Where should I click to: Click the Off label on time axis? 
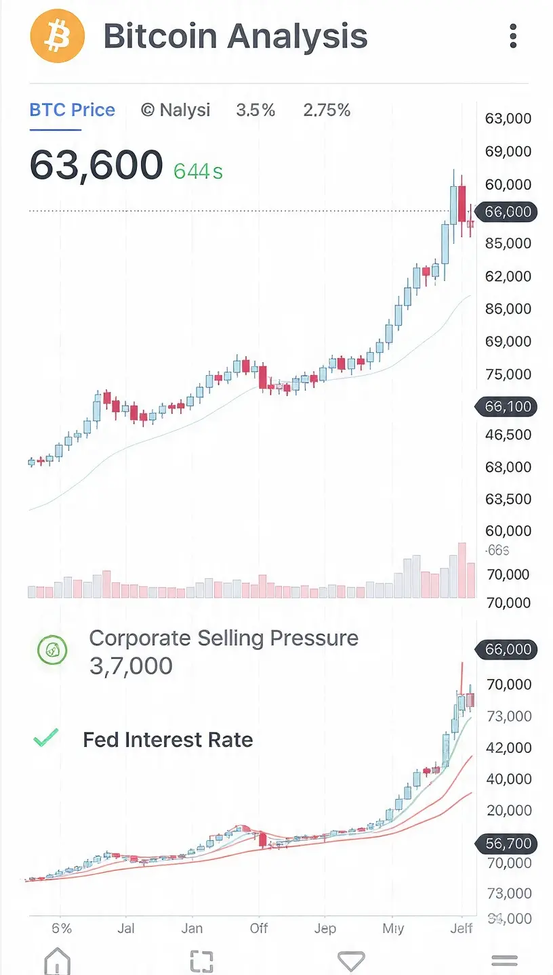[259, 928]
